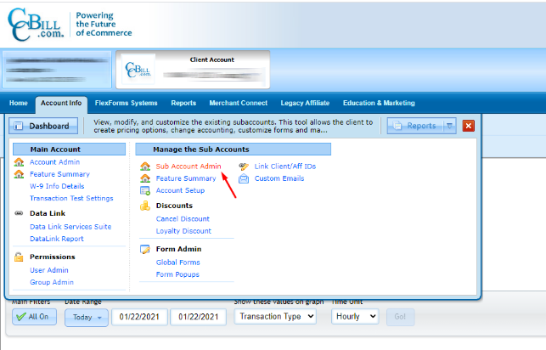
Task: Open W-9 Info Details link
Action: [x=57, y=186]
